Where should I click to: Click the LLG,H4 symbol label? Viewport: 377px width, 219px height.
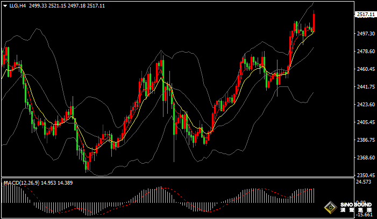(18, 5)
